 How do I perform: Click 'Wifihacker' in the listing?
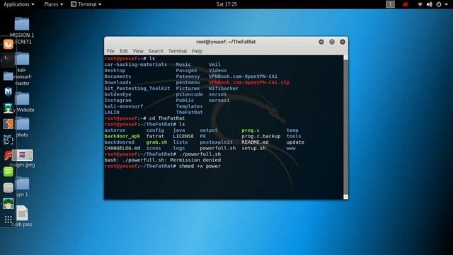[224, 89]
